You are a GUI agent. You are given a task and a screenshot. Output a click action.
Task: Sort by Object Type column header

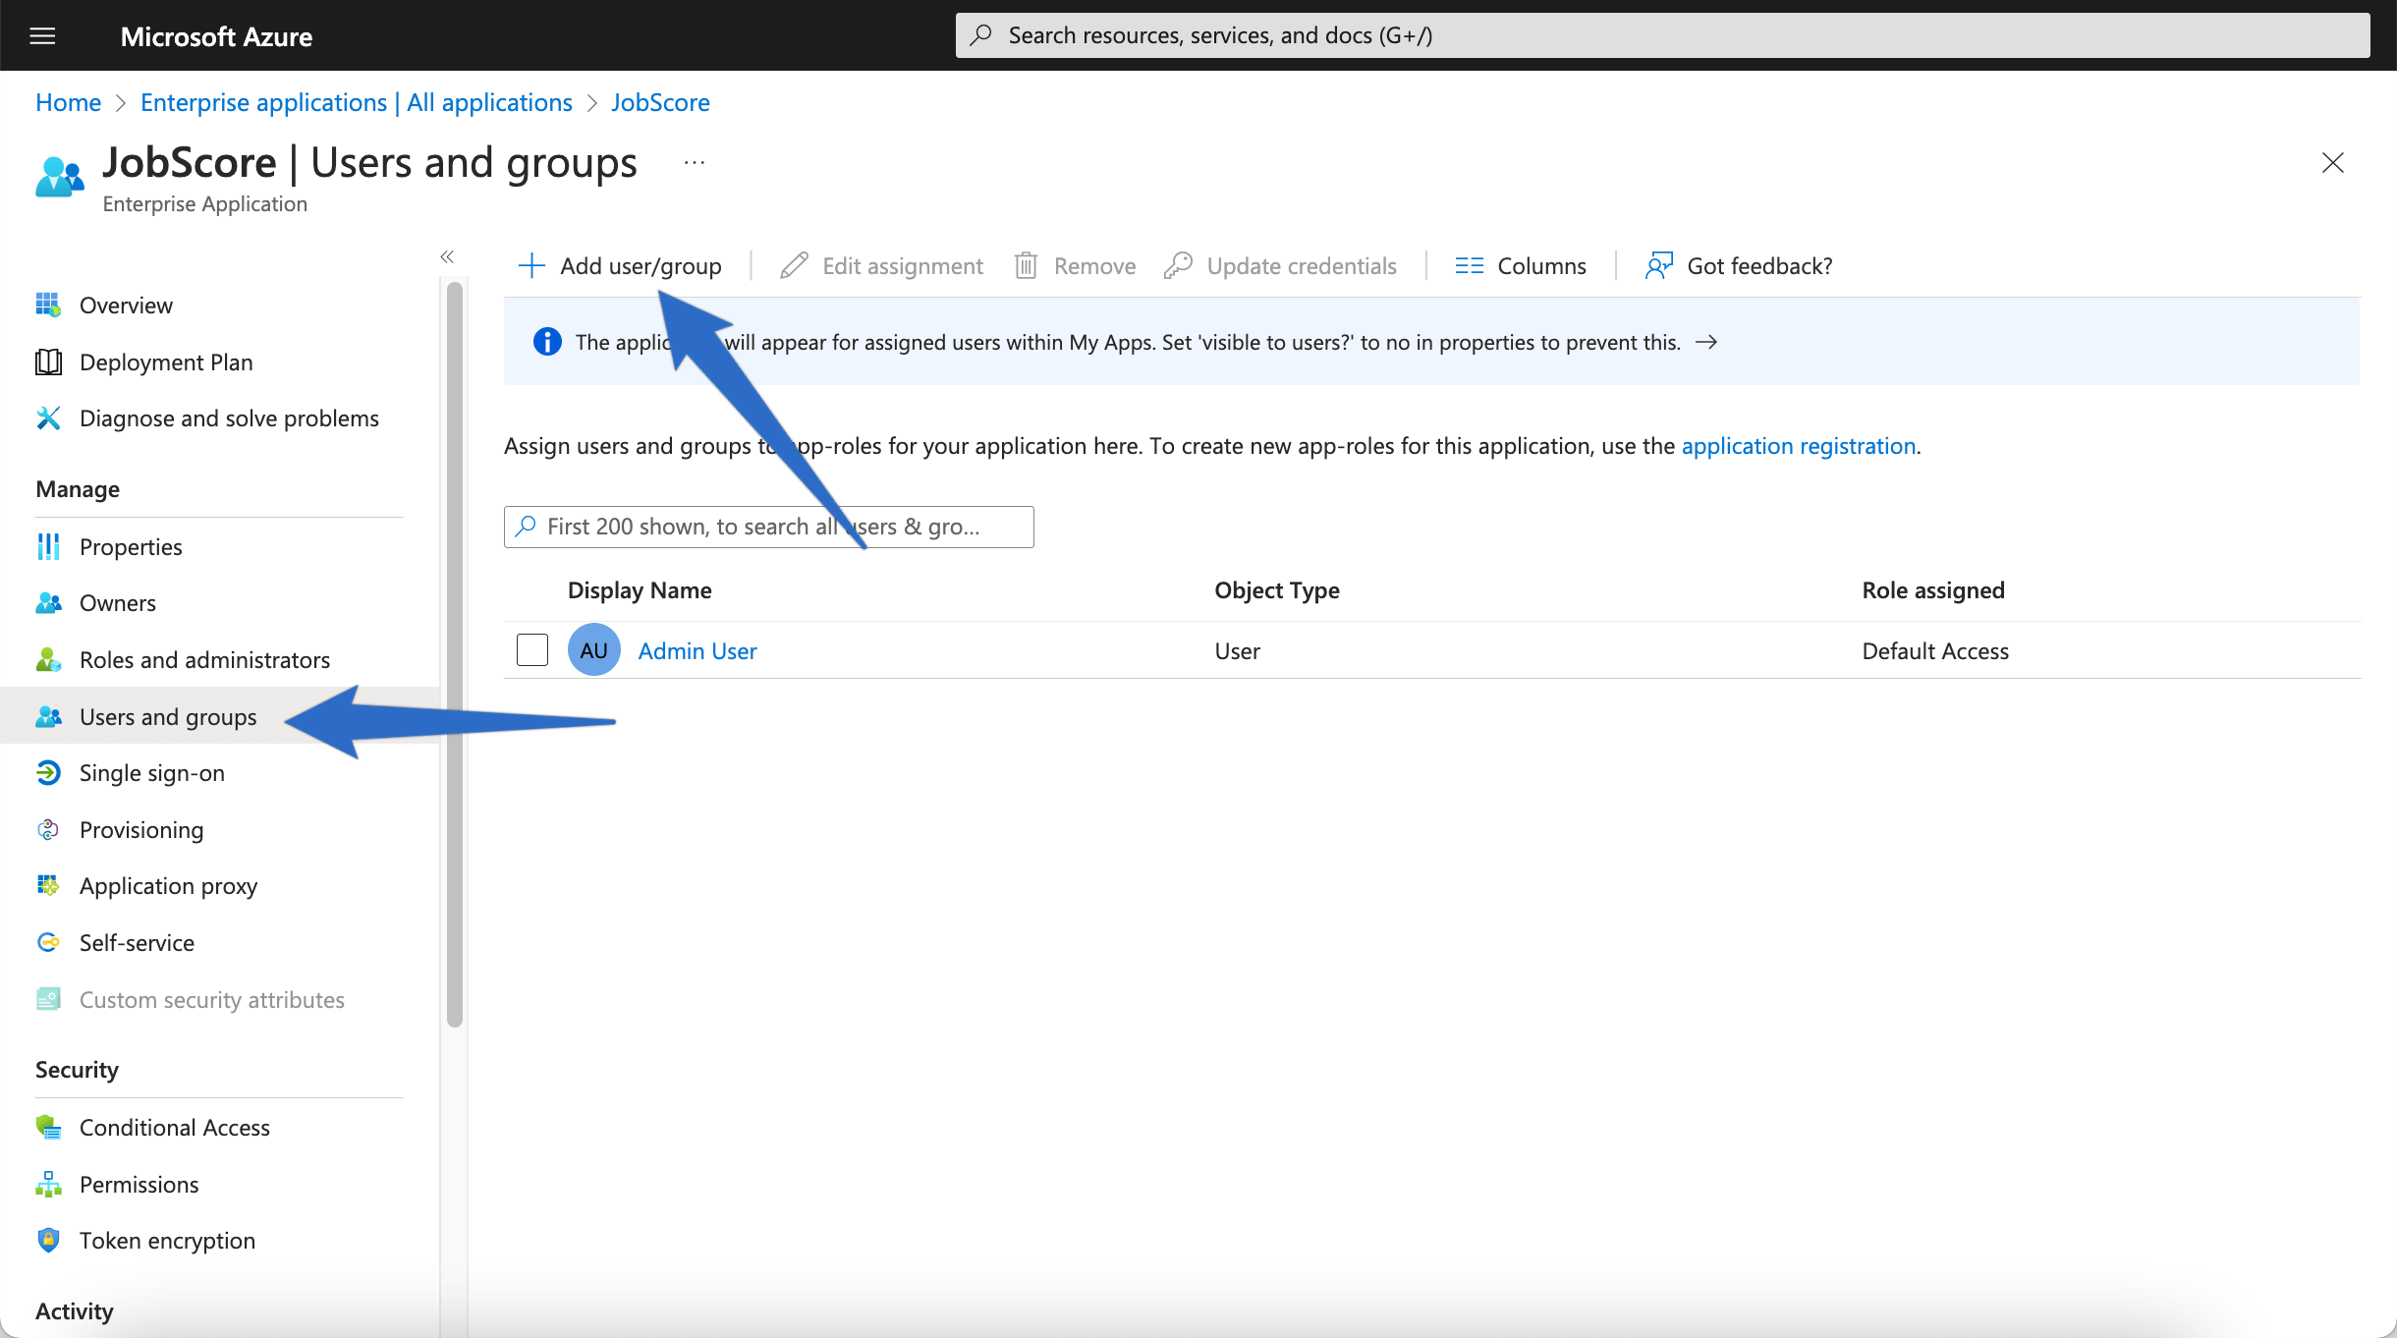1277,590
